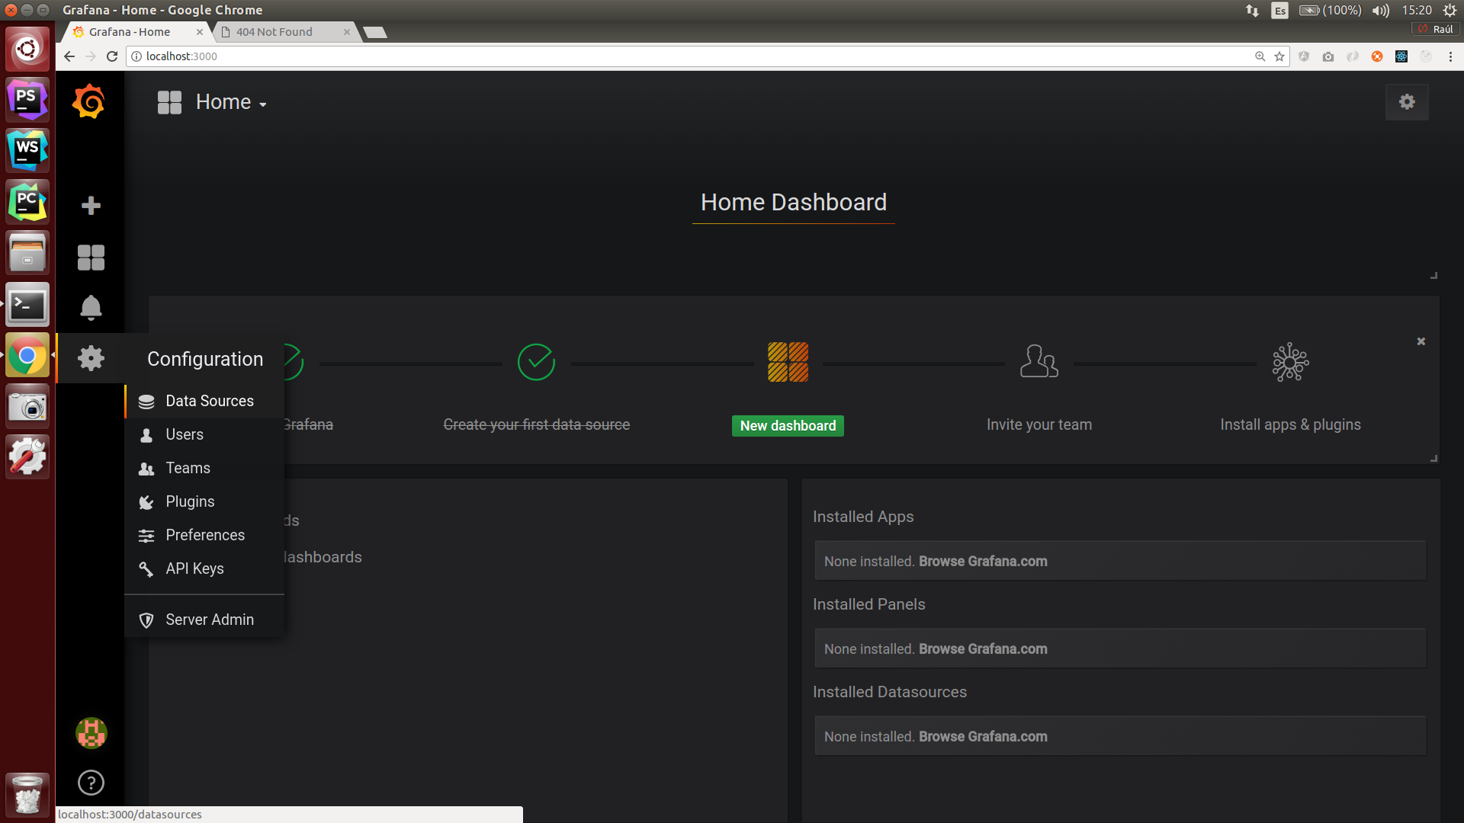Click the Install apps & plugins icon
1464x823 pixels.
[x=1290, y=362]
